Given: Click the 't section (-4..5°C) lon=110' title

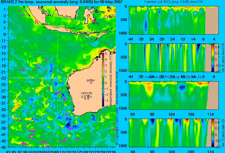Looking at the screenshot, I should coord(173,2).
